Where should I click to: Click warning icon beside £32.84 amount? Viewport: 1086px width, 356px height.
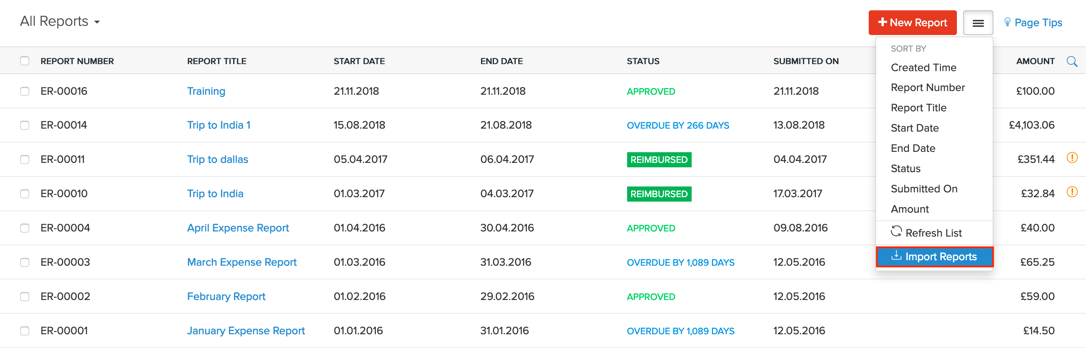tap(1072, 192)
